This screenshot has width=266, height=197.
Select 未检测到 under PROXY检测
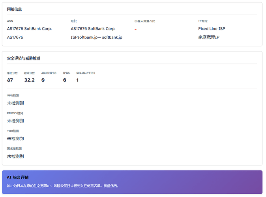(x=15, y=121)
